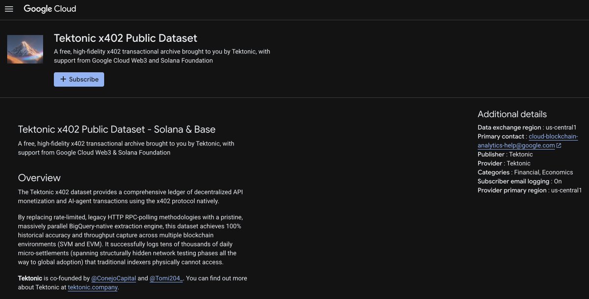Click the plus icon in Subscribe button
This screenshot has width=589, height=299.
coord(63,79)
